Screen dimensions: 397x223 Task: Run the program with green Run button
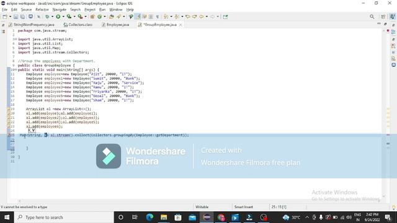click(x=58, y=17)
